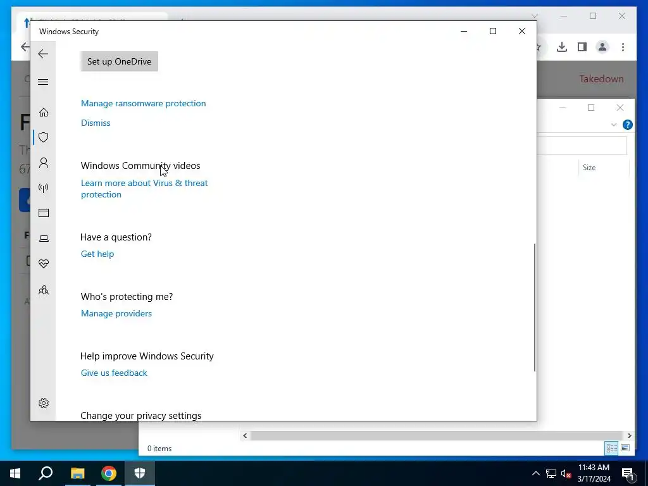The height and width of the screenshot is (486, 648).
Task: Open network status tray icon
Action: click(x=551, y=473)
